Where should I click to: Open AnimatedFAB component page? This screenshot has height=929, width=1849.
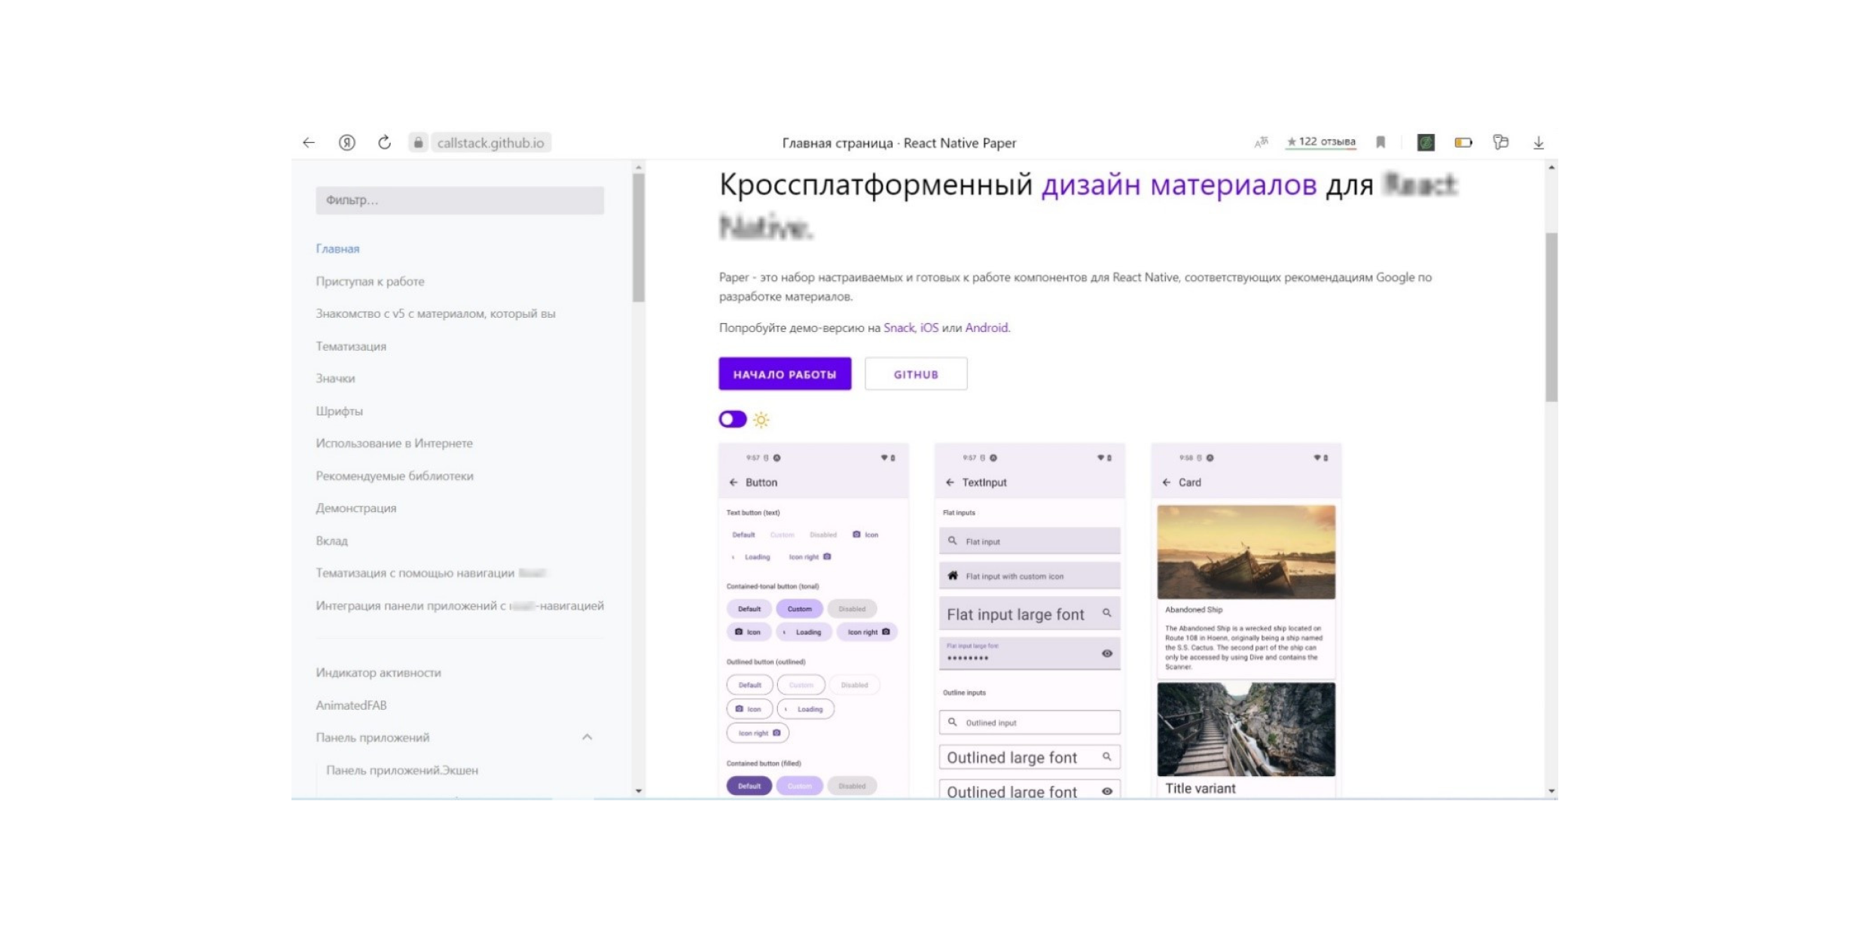351,705
